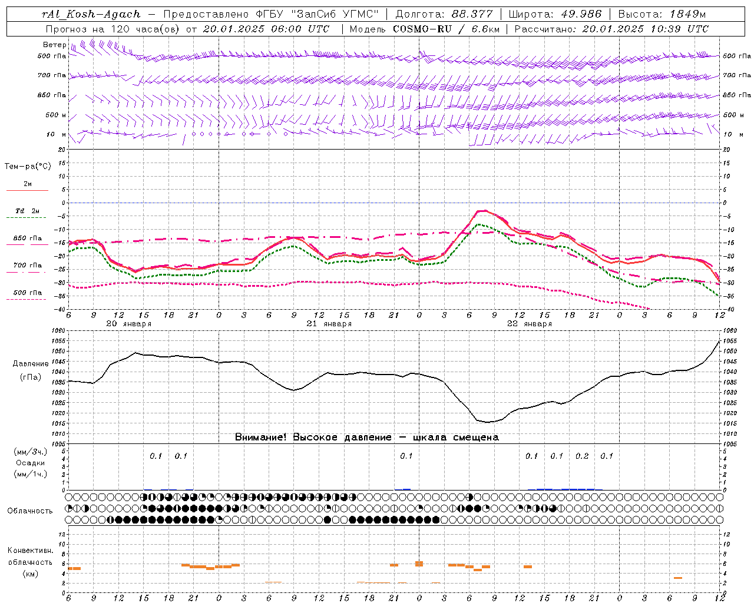
Task: Click the 0.2 precipitation amount value
Action: [x=582, y=456]
